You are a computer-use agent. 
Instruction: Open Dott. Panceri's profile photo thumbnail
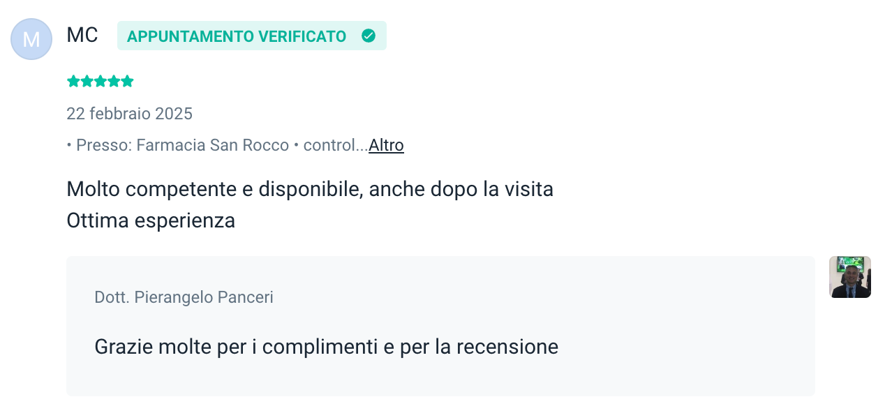point(849,277)
